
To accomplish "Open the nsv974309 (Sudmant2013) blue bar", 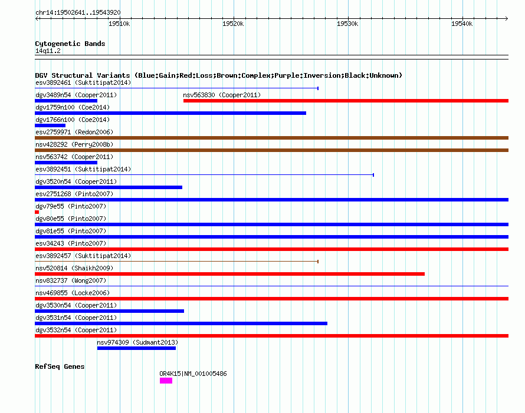I will (x=137, y=348).
